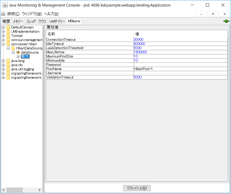Collapse the dataSource node

coord(13,52)
